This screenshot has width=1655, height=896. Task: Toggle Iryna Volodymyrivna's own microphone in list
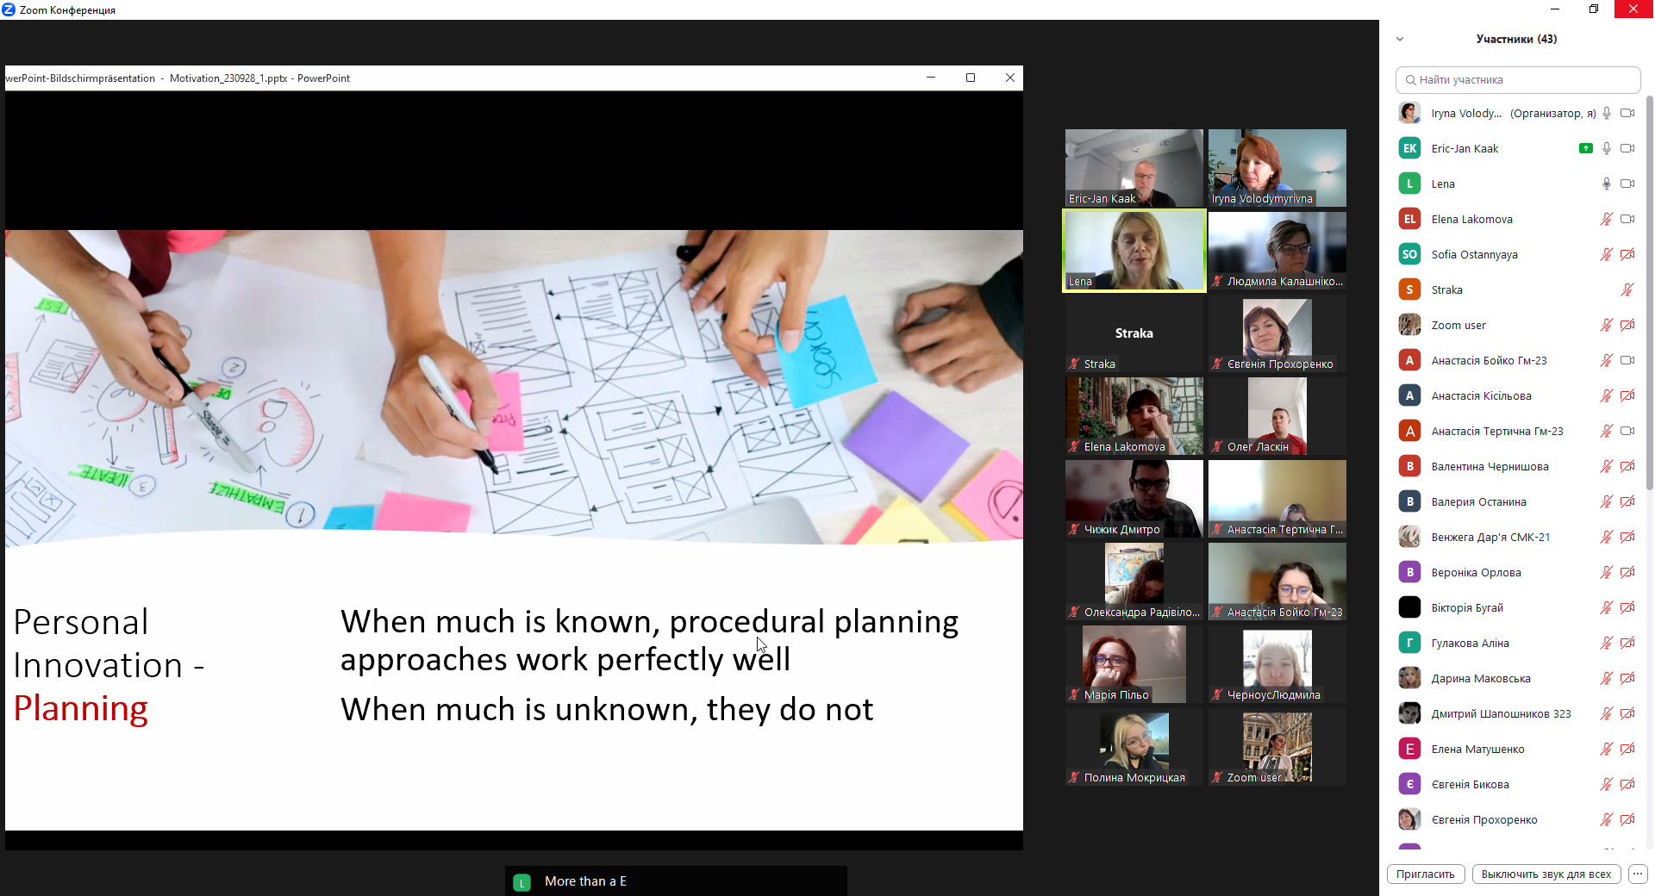click(1607, 113)
